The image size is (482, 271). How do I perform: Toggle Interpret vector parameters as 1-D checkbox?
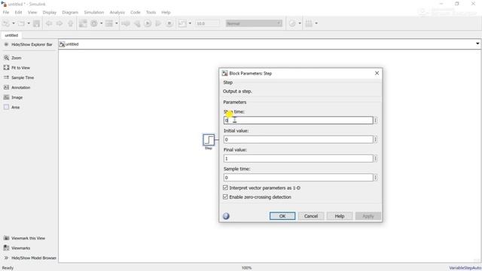pyautogui.click(x=225, y=187)
